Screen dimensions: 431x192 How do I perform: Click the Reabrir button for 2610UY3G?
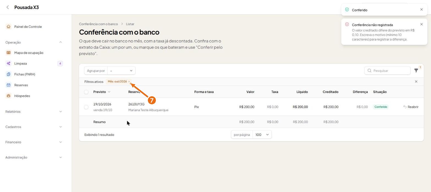411,107
